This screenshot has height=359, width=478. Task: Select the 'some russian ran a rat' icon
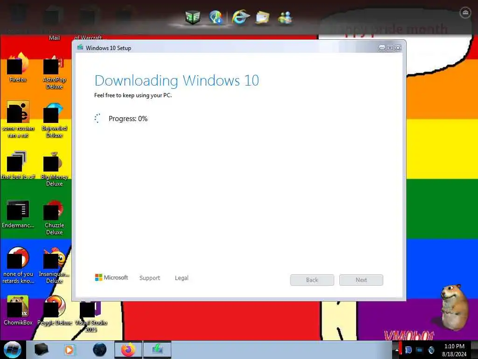coord(18,120)
